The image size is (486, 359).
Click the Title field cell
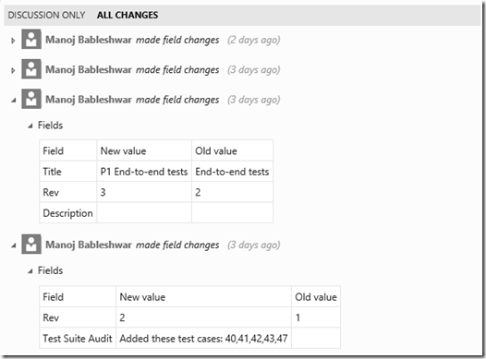click(67, 172)
